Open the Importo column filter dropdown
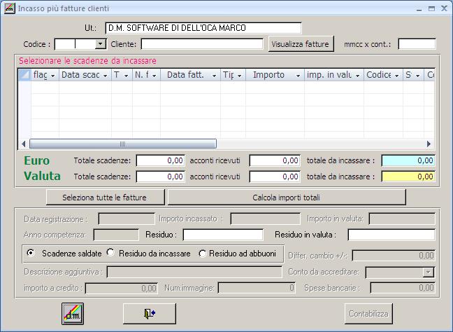This screenshot has width=453, height=332. [298, 76]
